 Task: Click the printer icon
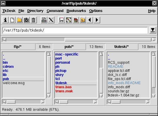[44, 20]
